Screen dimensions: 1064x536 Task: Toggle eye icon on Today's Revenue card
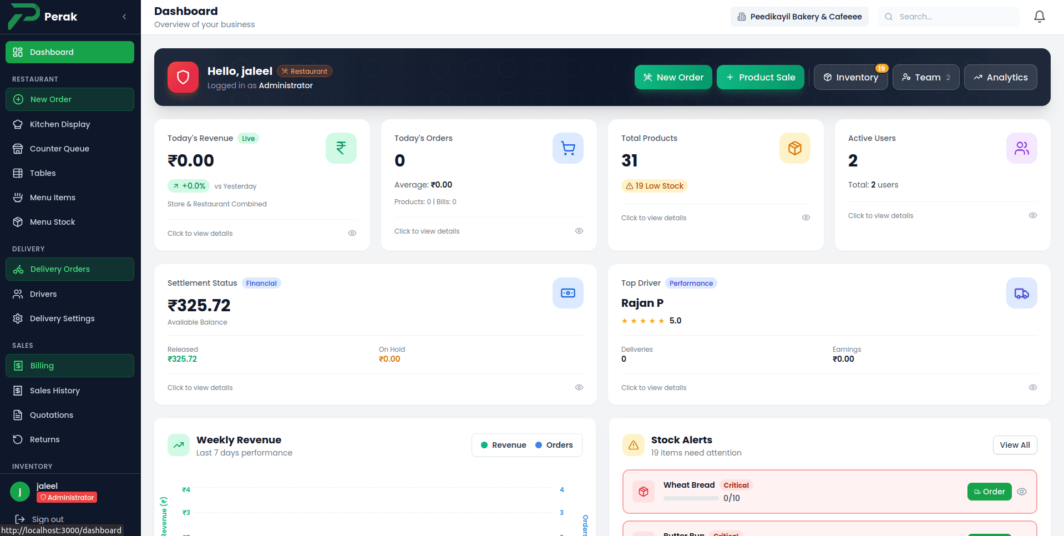(x=352, y=233)
